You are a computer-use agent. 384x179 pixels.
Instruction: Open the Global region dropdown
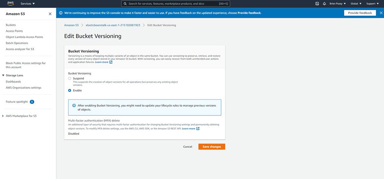(356, 4)
